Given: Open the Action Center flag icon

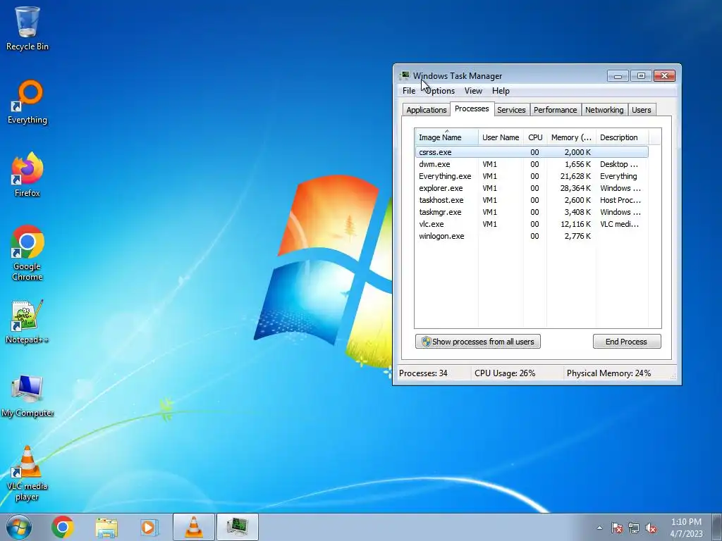Looking at the screenshot, I should tap(616, 528).
